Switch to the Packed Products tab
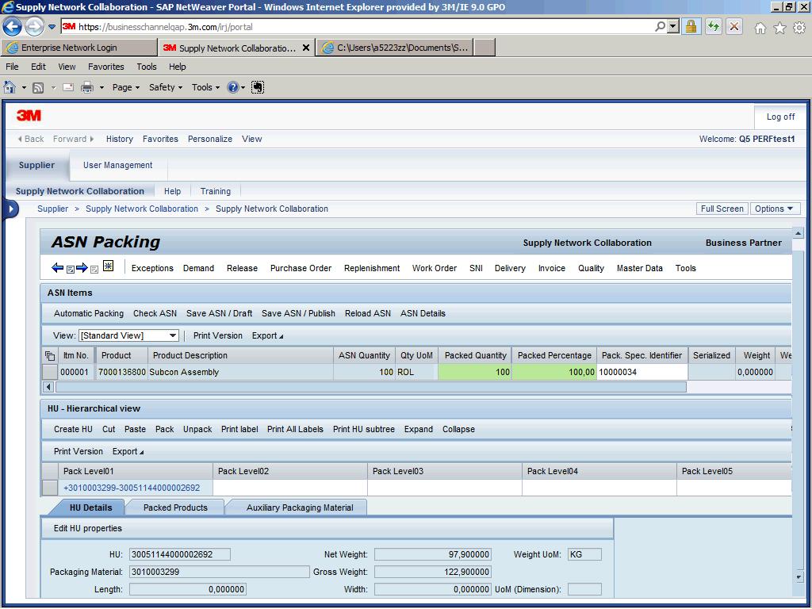Viewport: 812px width, 609px height. (175, 507)
